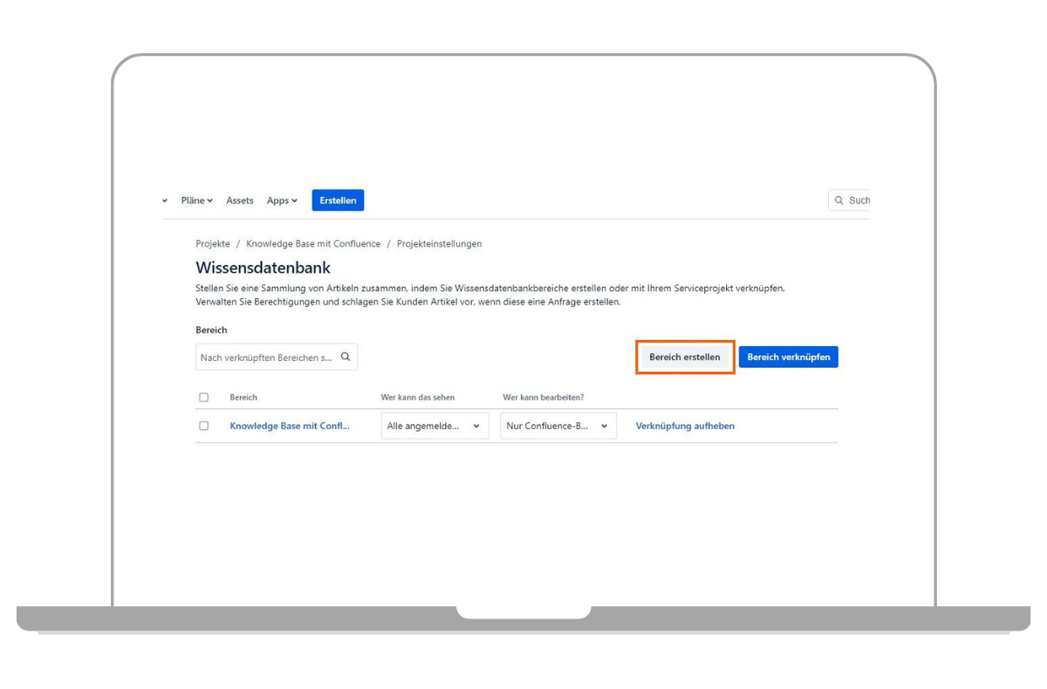Click the magnifier icon in the Bereich filter
Image resolution: width=1047 pixels, height=689 pixels.
click(346, 357)
